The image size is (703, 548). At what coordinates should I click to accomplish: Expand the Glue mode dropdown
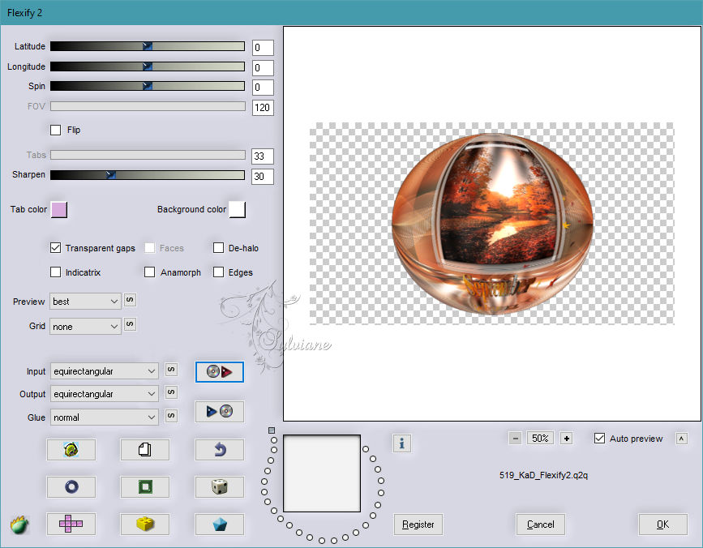[x=104, y=417]
